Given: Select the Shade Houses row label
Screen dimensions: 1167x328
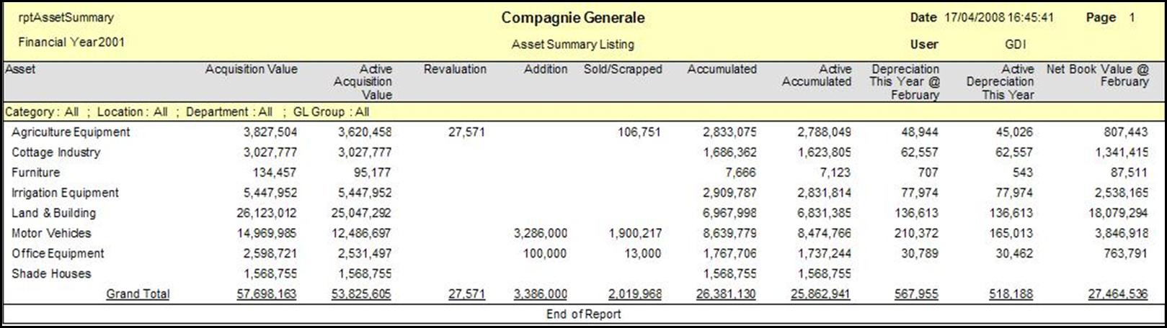Looking at the screenshot, I should pos(51,273).
